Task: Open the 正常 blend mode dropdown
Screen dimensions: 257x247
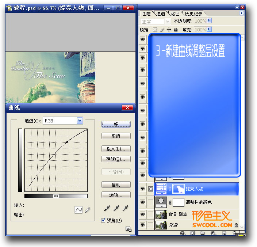Action: coord(167,22)
